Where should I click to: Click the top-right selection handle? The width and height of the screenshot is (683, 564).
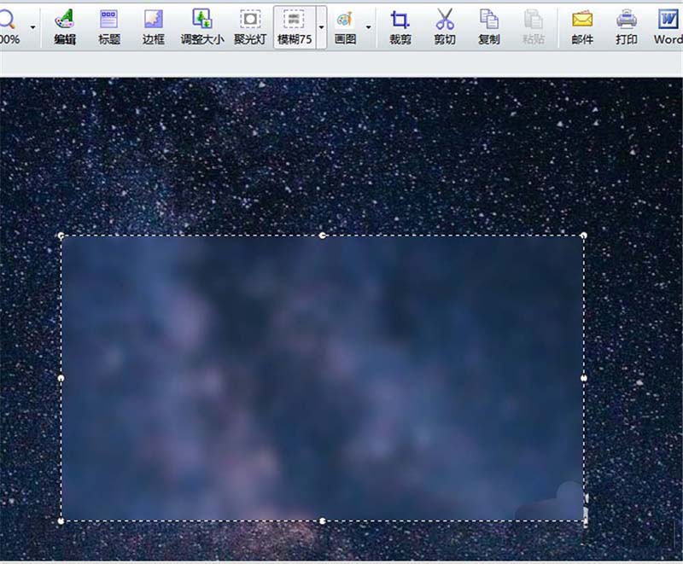584,235
